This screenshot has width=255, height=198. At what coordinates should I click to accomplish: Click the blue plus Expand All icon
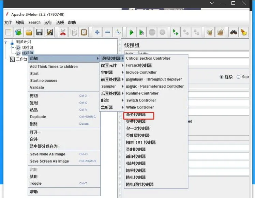pos(97,32)
